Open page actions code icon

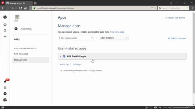[x=160, y=107]
